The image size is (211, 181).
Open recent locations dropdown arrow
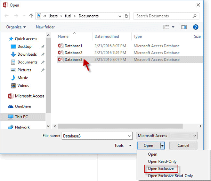click(x=24, y=16)
